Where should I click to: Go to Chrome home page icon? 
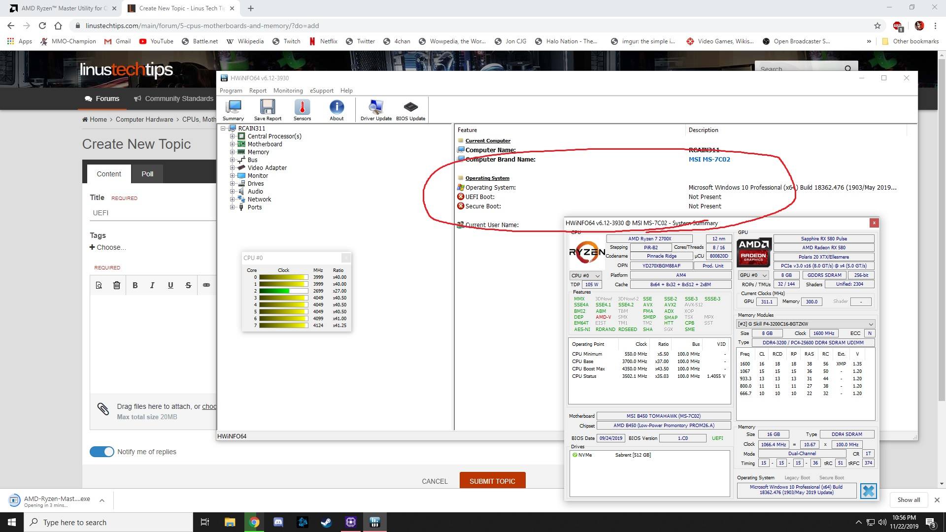58,26
